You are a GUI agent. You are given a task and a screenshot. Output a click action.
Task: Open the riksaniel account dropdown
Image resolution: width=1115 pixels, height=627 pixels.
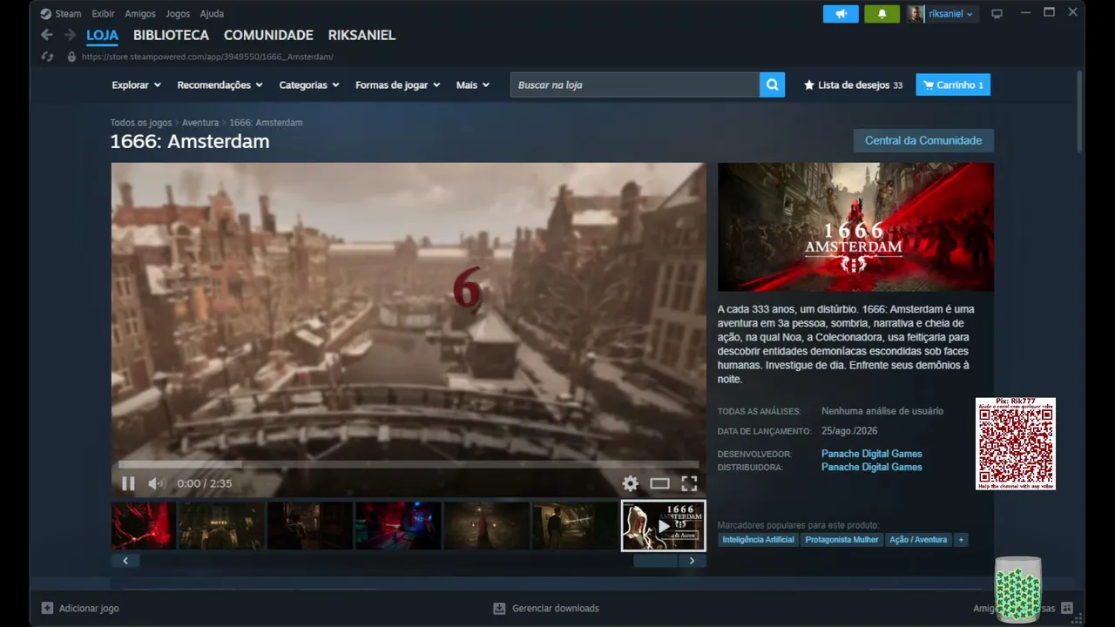(x=950, y=14)
